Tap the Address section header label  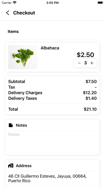tap(24, 166)
